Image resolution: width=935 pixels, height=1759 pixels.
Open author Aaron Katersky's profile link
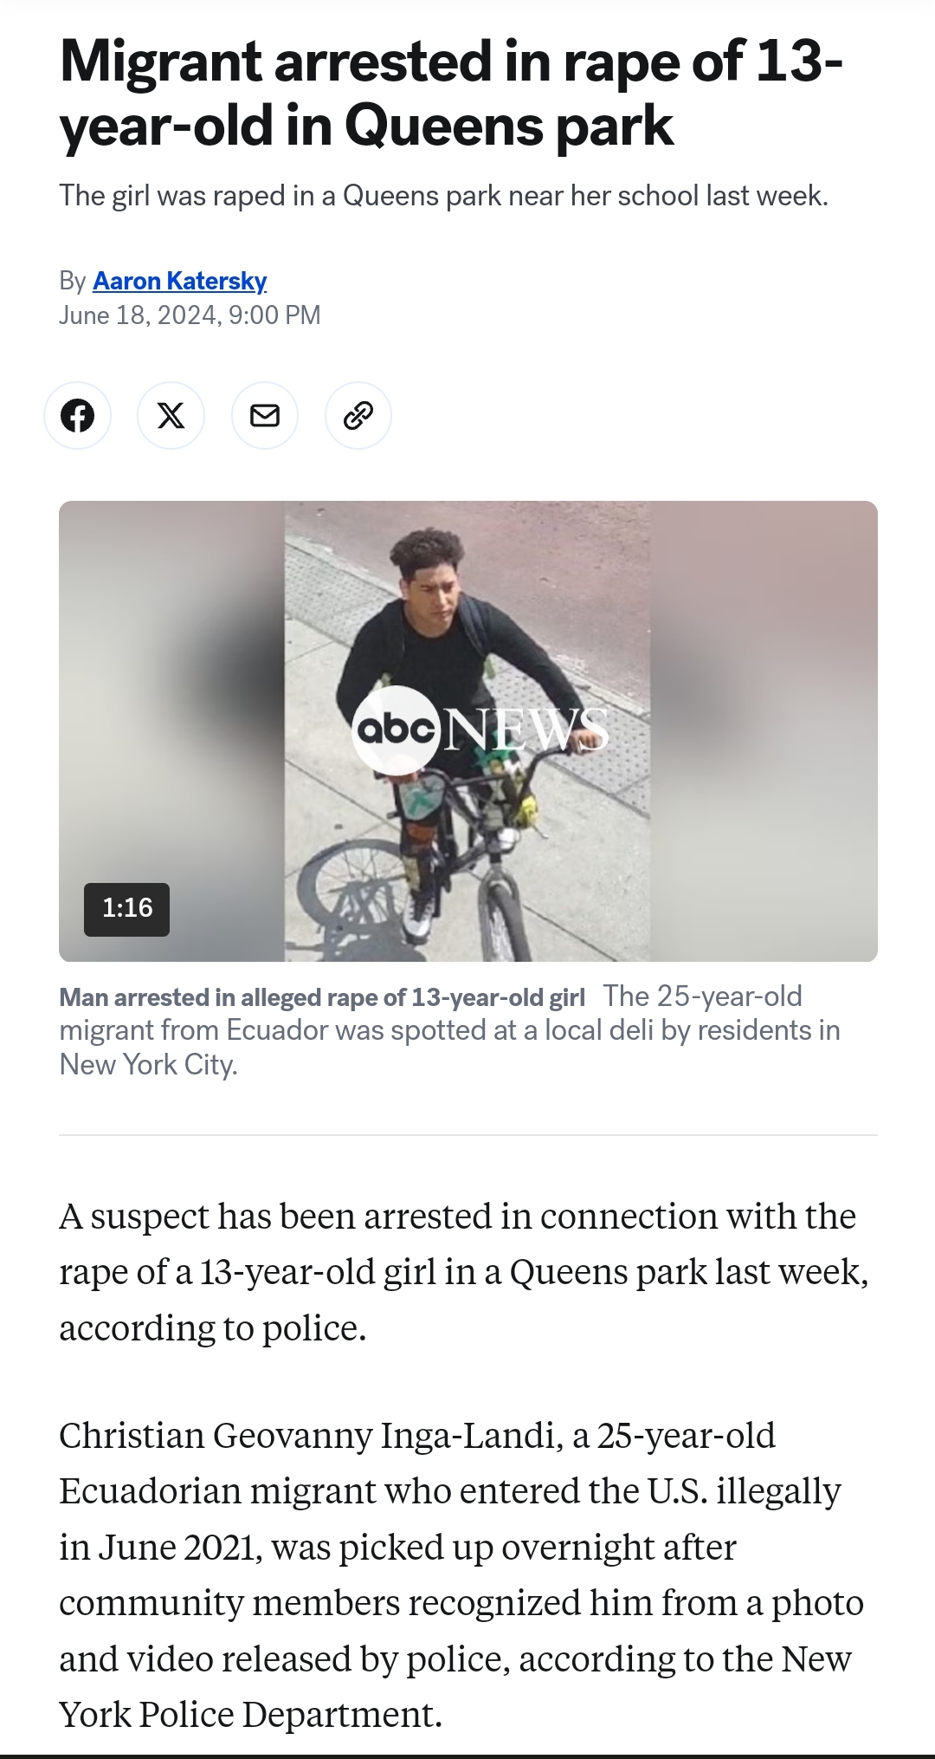pyautogui.click(x=179, y=281)
